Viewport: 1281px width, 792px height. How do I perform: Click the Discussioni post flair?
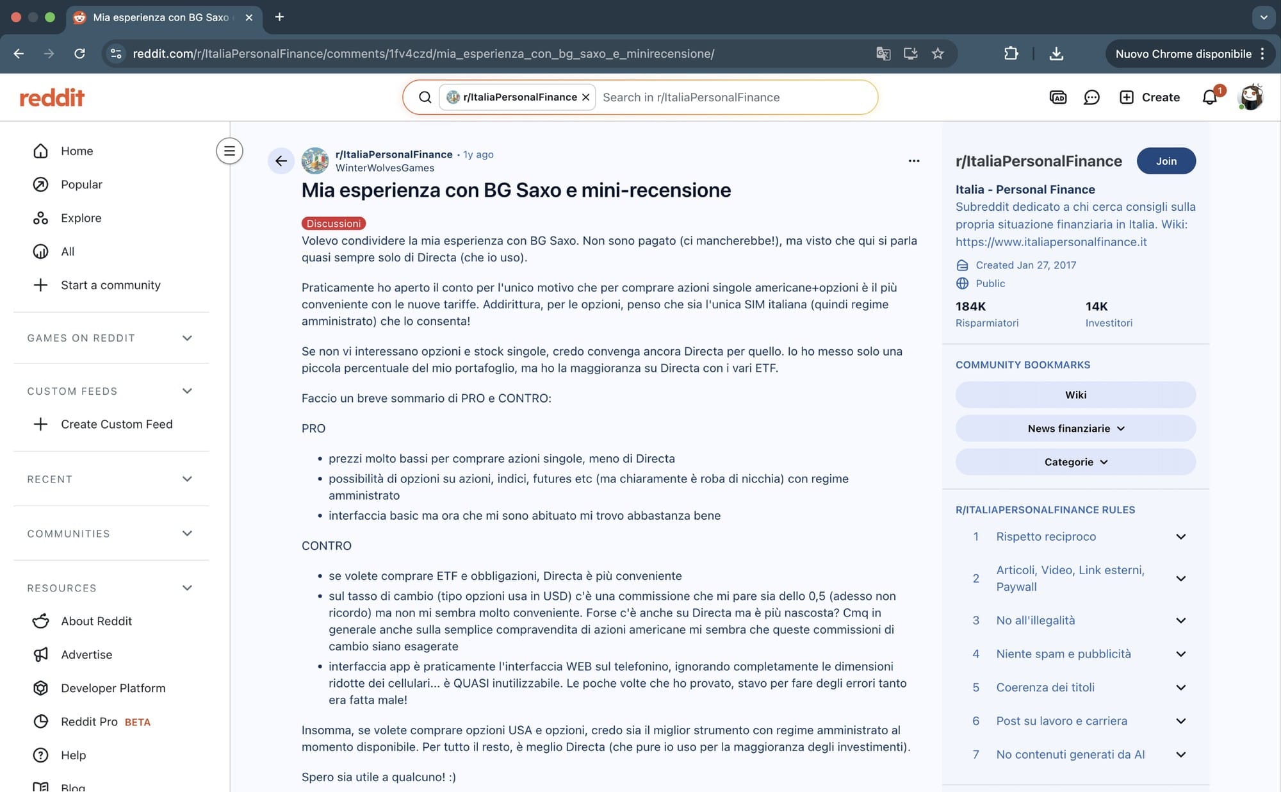pyautogui.click(x=333, y=223)
